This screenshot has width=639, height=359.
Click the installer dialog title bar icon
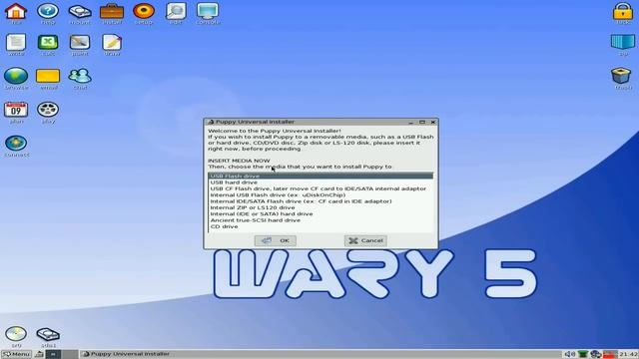tap(211, 122)
